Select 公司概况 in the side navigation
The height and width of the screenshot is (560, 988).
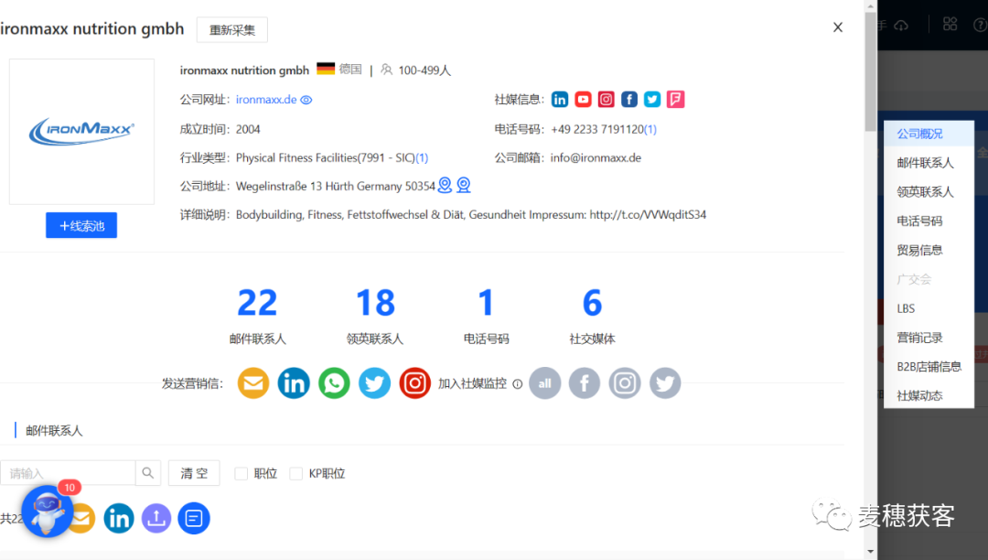point(929,135)
